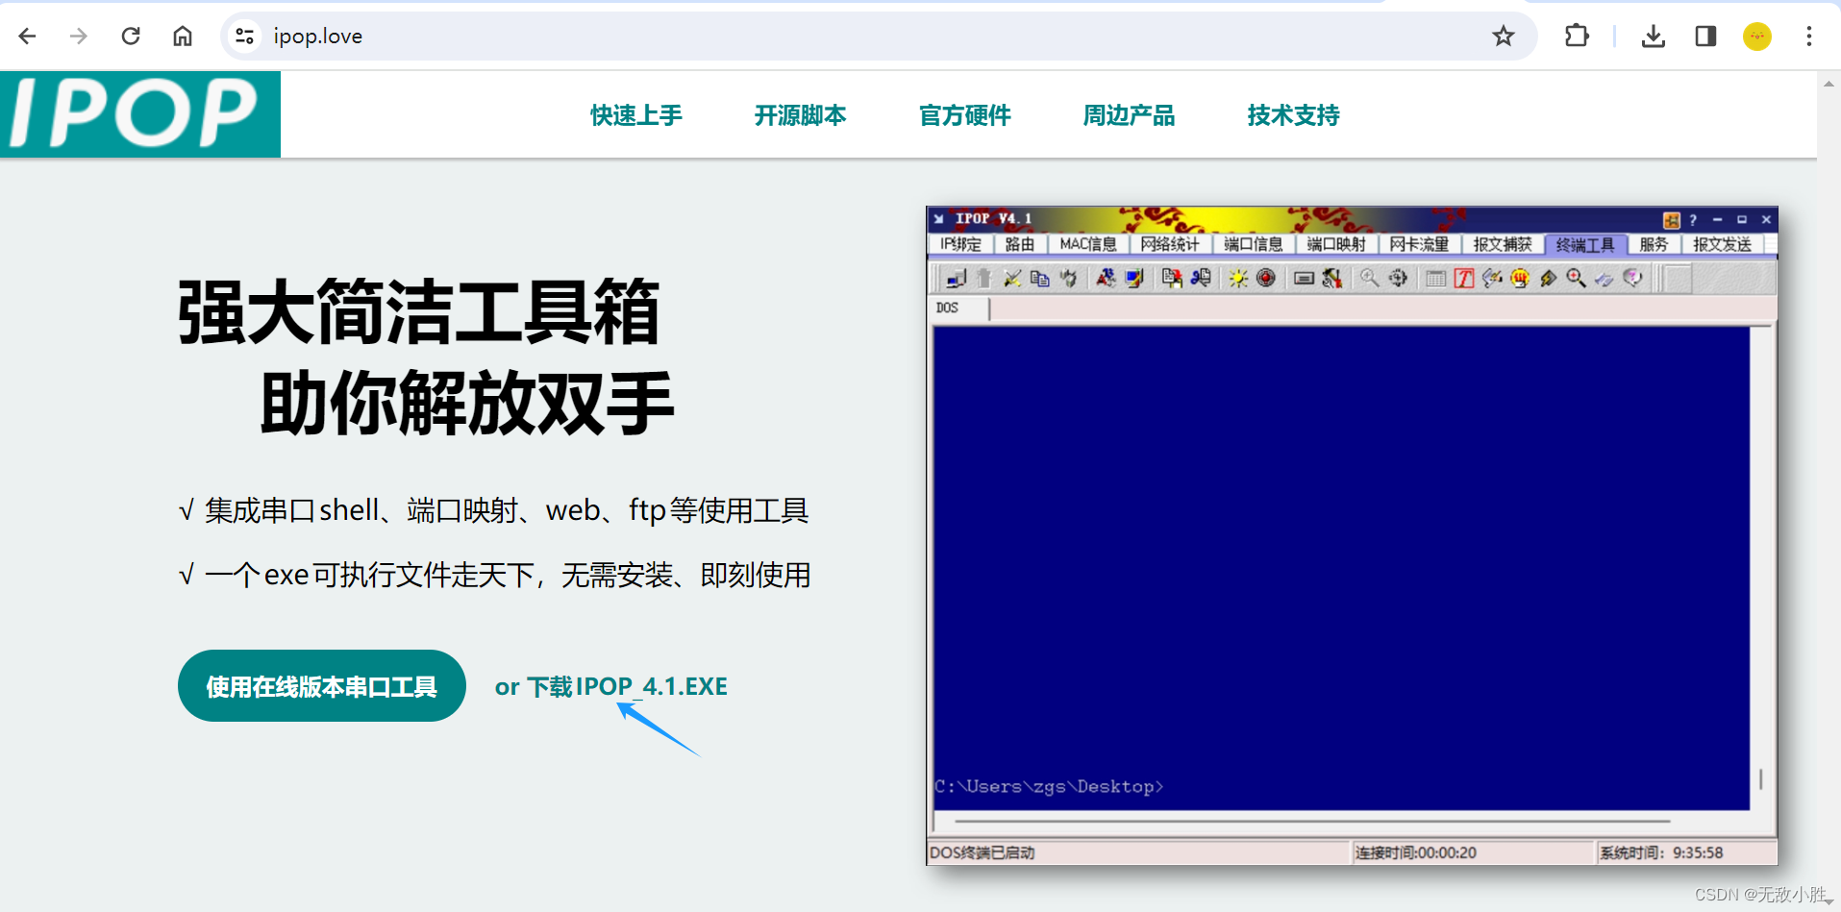This screenshot has width=1841, height=912.
Task: Click the "DOS终端已启动" status text
Action: (x=983, y=852)
